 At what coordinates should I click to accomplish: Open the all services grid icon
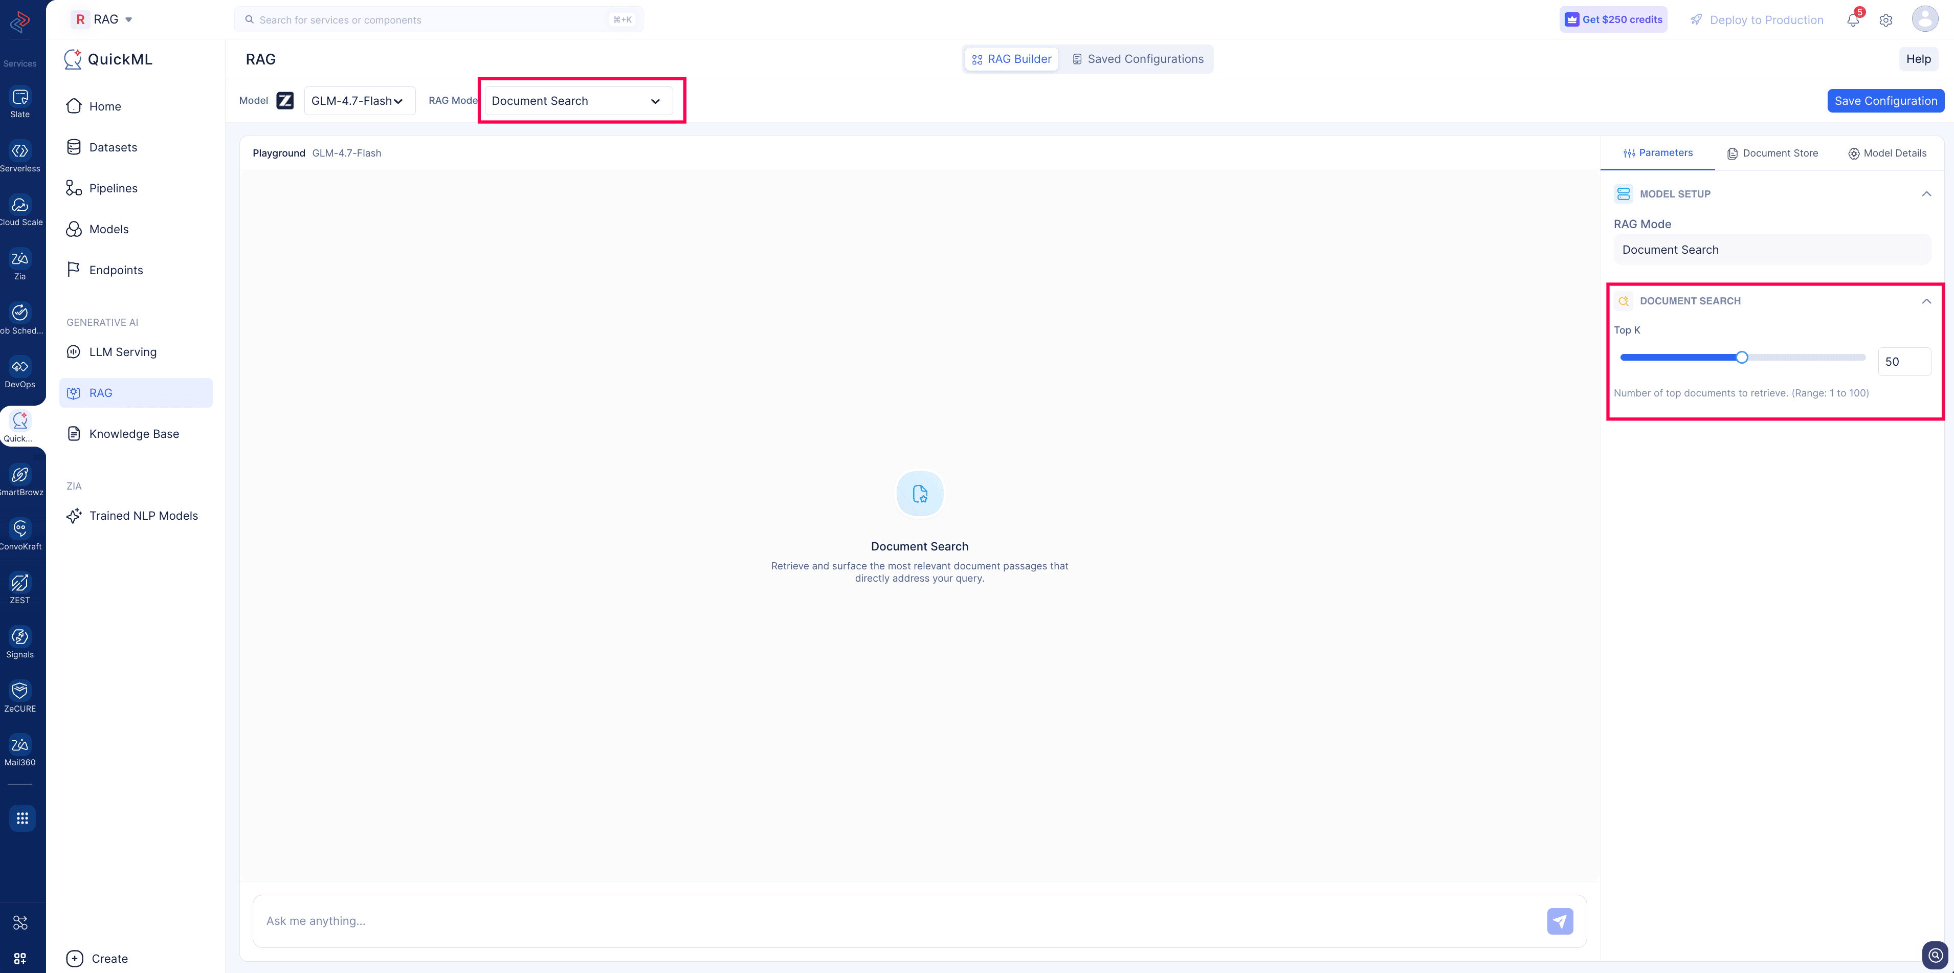click(22, 819)
